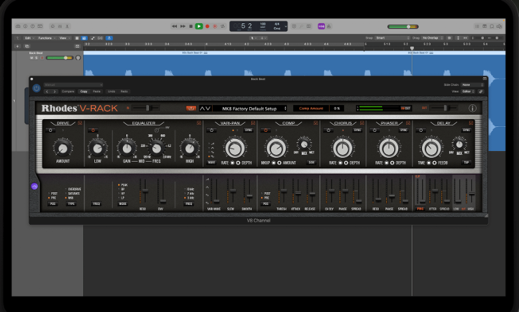Click the Delay SYNC button
Viewport: 519px width, 312px height.
click(x=467, y=130)
